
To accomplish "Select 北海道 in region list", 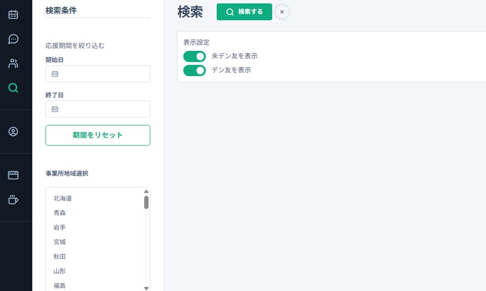I will [63, 198].
